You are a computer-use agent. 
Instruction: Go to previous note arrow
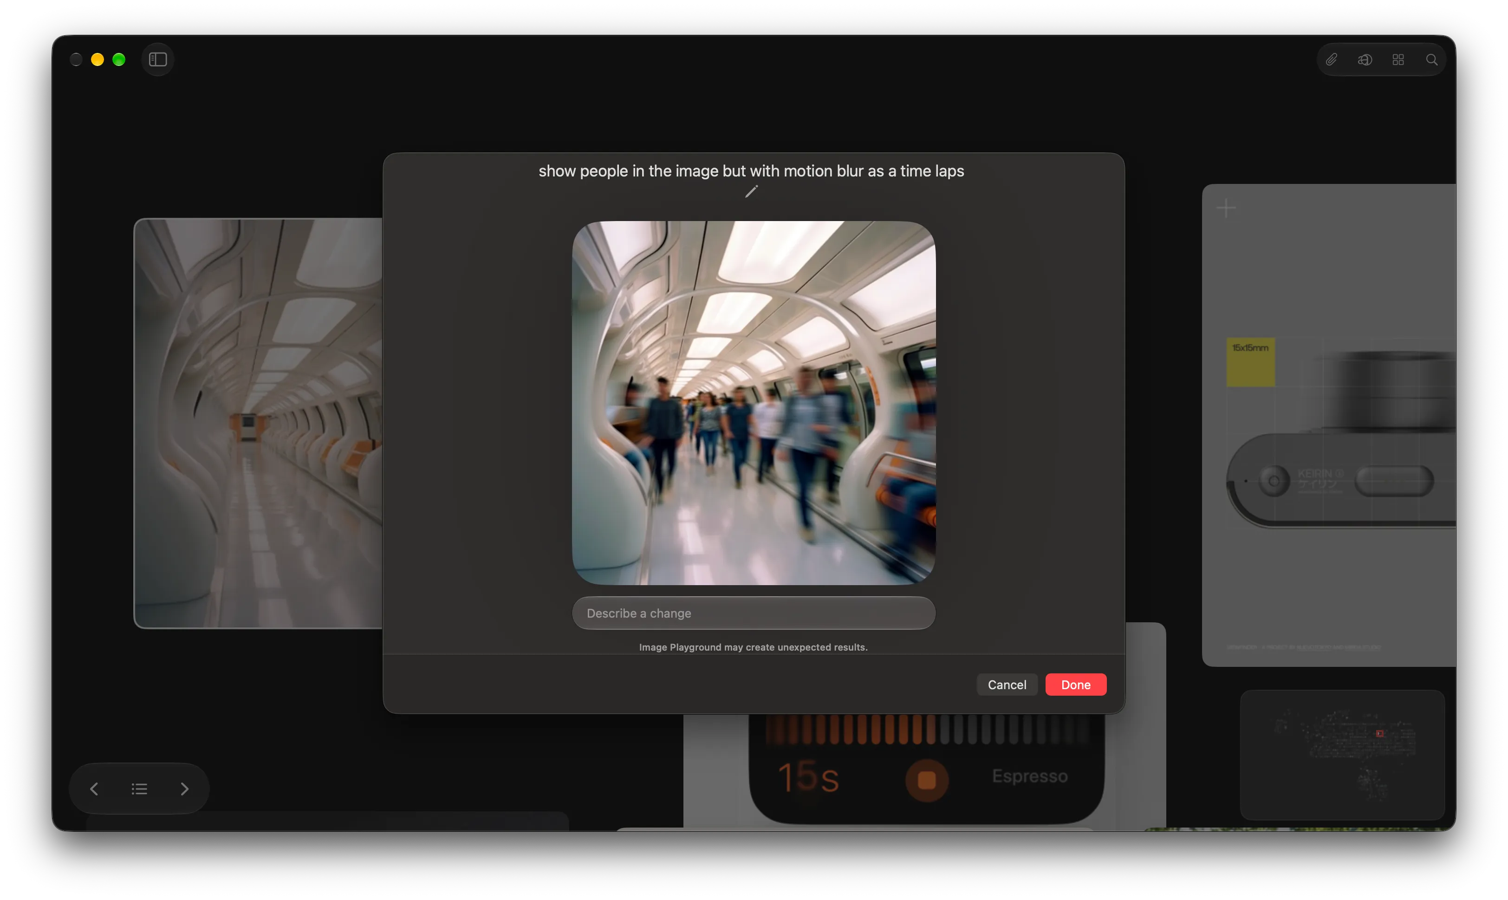point(94,789)
